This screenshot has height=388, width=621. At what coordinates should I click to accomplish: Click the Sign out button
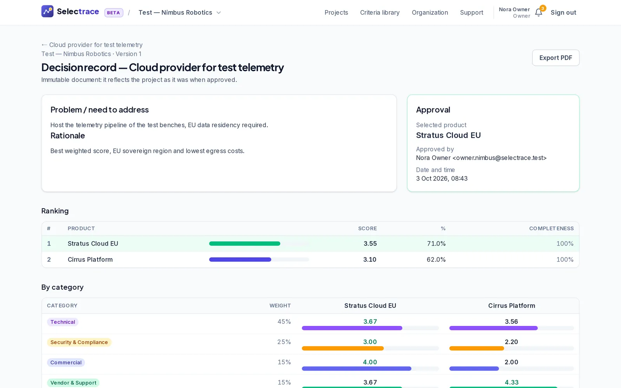563,12
